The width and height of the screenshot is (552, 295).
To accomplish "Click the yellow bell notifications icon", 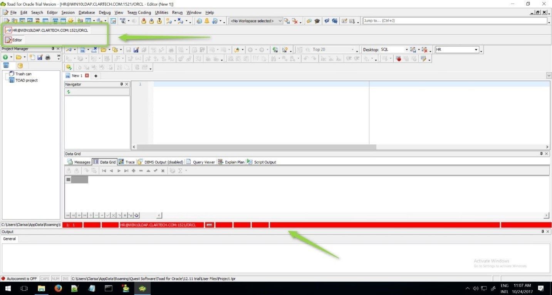I will click(x=207, y=21).
